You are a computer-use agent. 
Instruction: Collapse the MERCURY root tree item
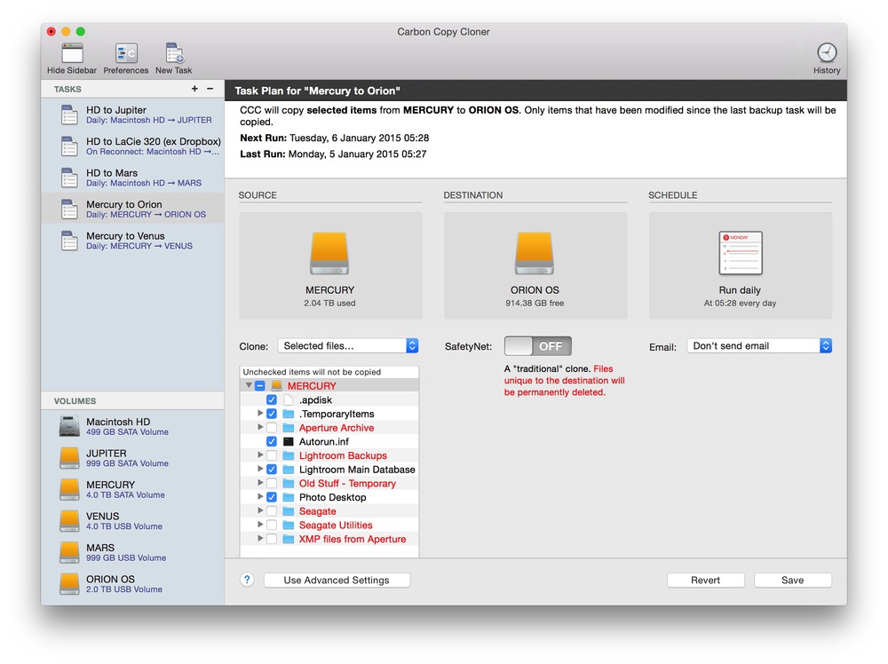(249, 385)
